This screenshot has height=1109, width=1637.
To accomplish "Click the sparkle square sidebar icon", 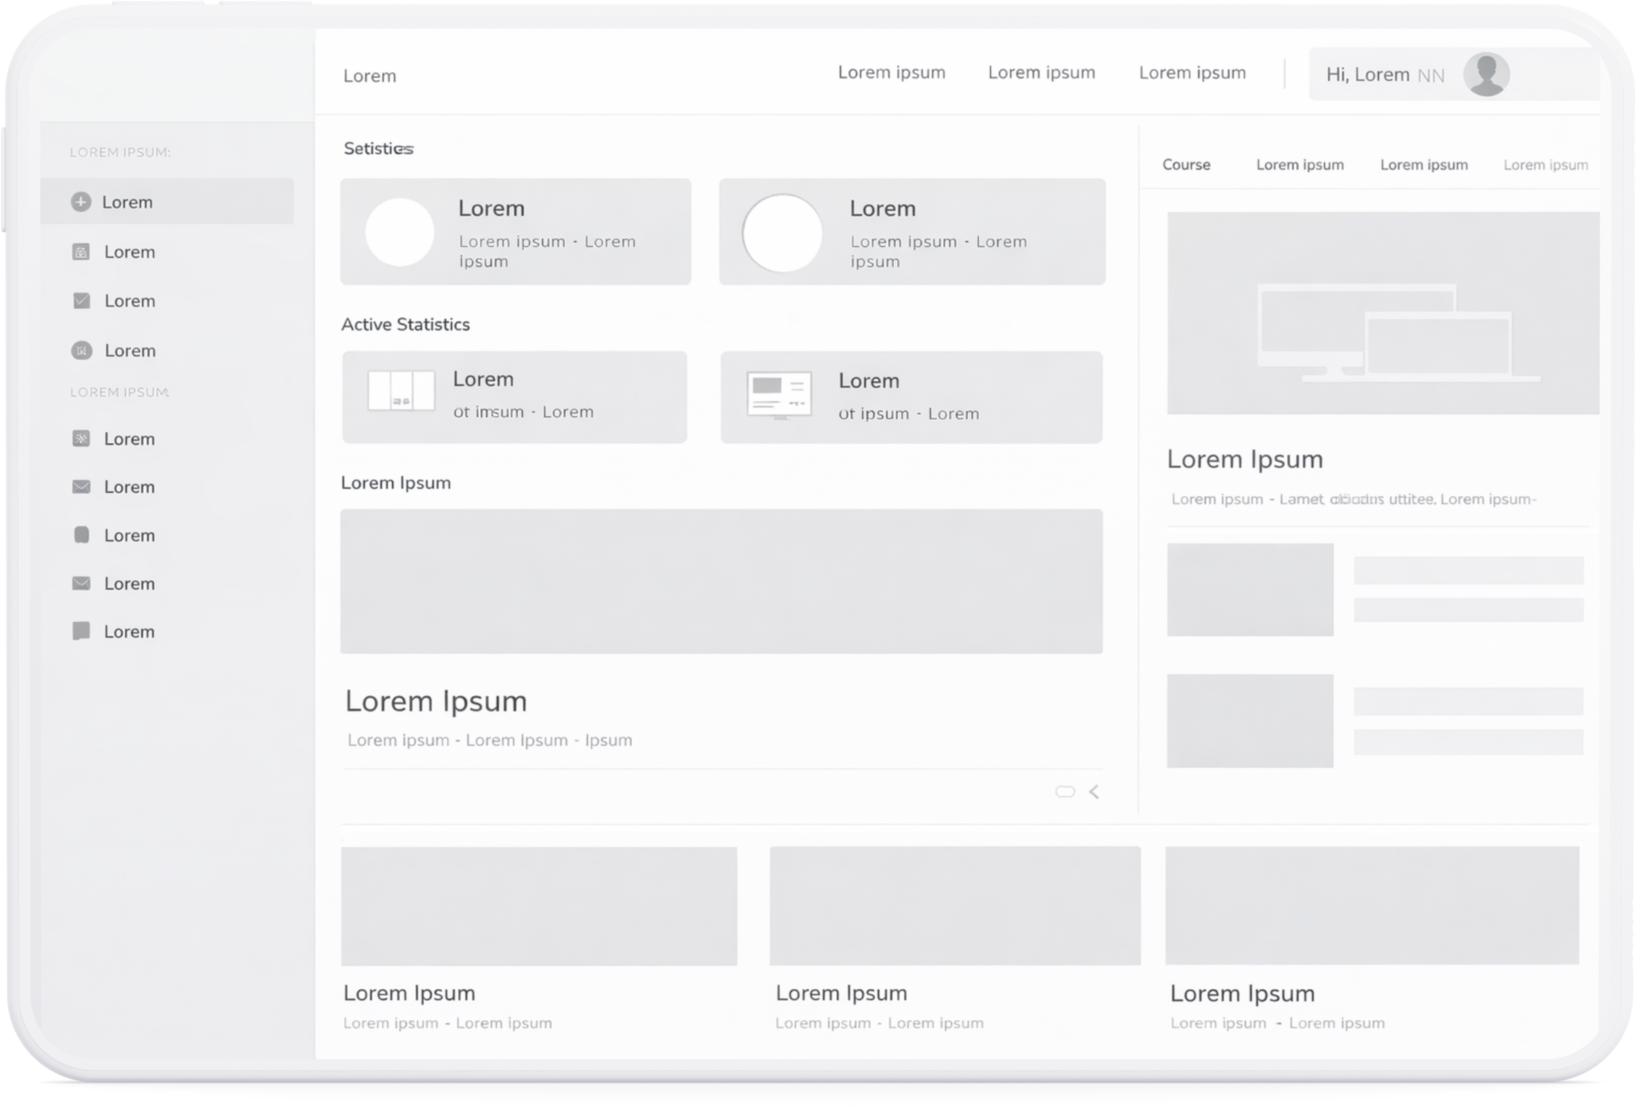I will click(x=82, y=438).
